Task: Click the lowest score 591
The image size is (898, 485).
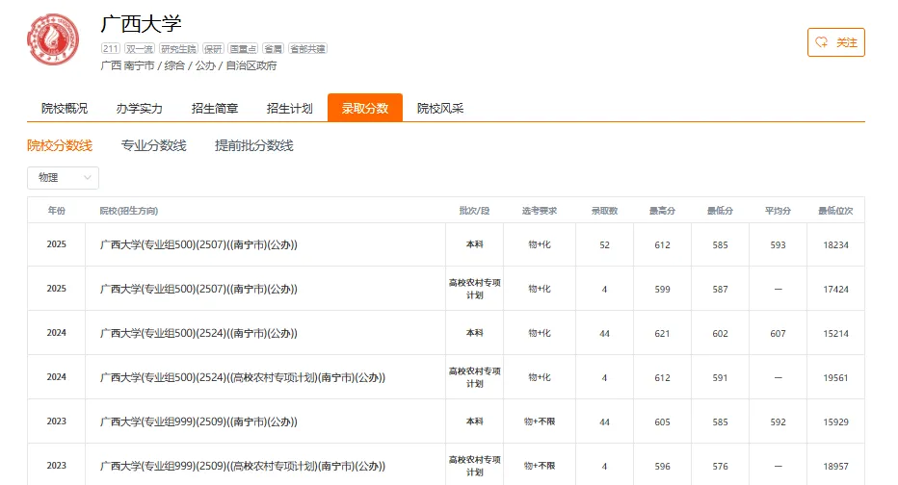Action: 720,378
